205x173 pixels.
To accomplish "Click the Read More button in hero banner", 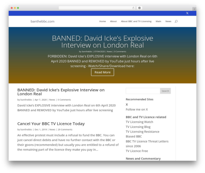I will coord(102,72).
